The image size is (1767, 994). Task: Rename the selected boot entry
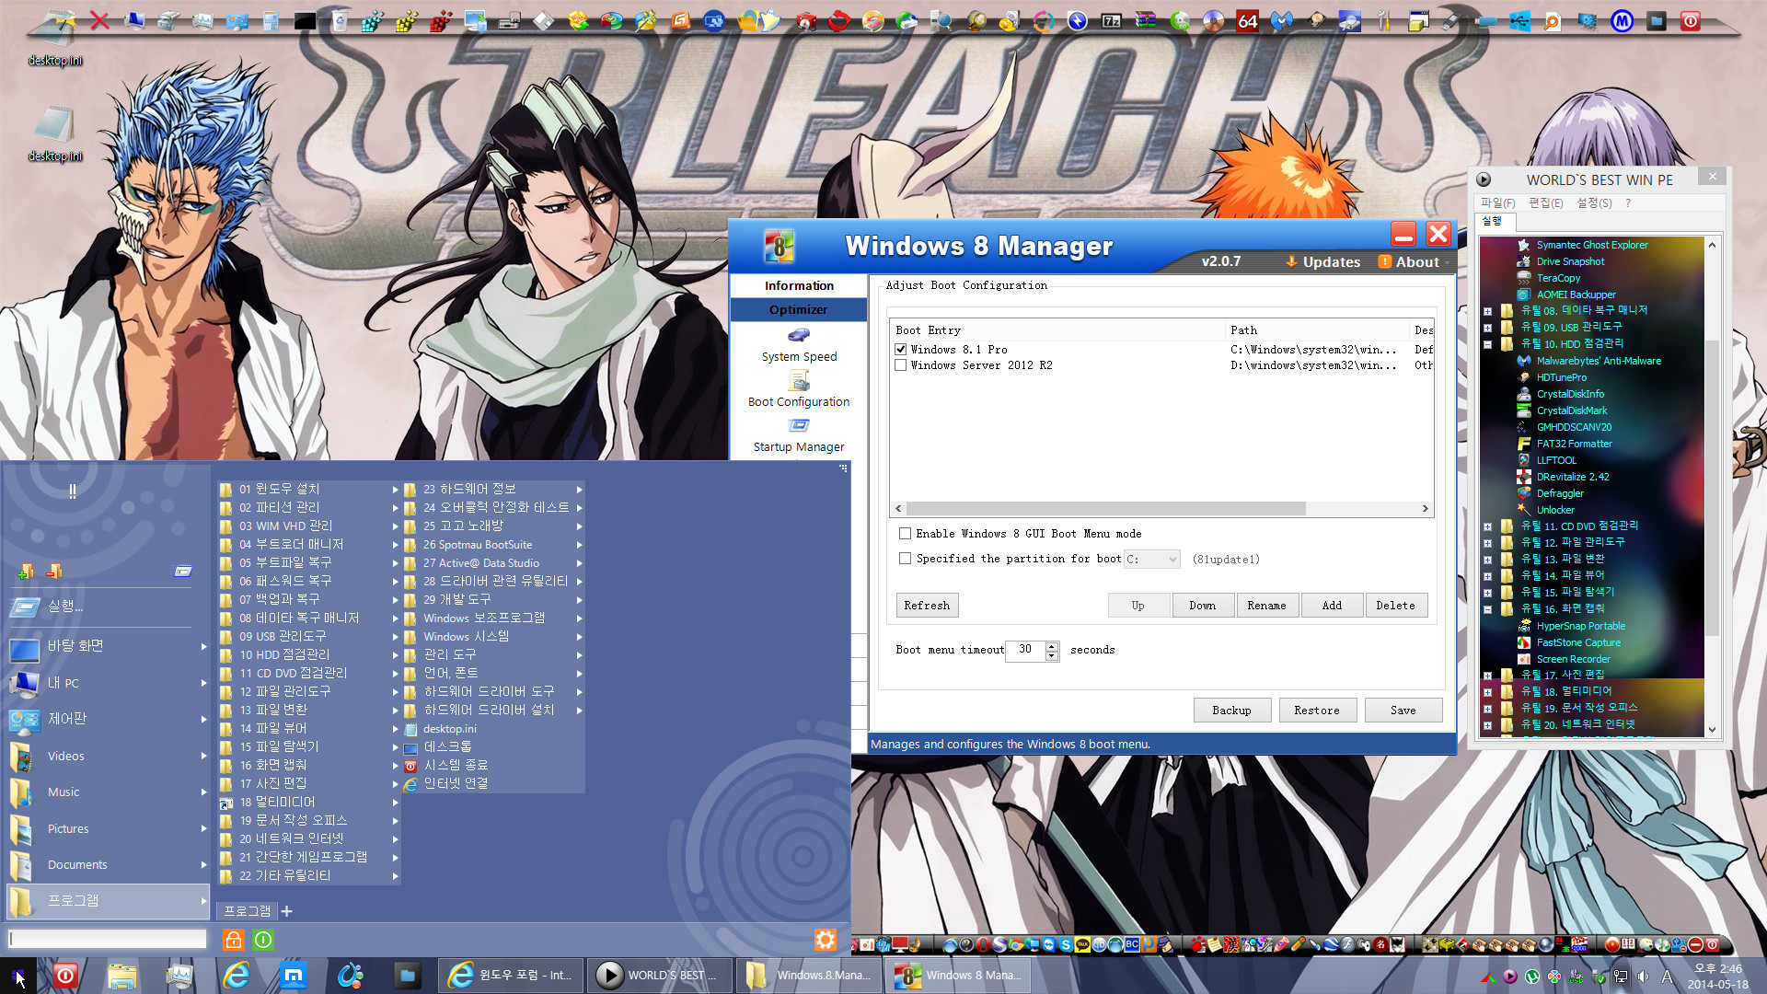point(1267,606)
